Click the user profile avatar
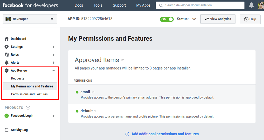The height and width of the screenshot is (140, 264). coord(261,5)
